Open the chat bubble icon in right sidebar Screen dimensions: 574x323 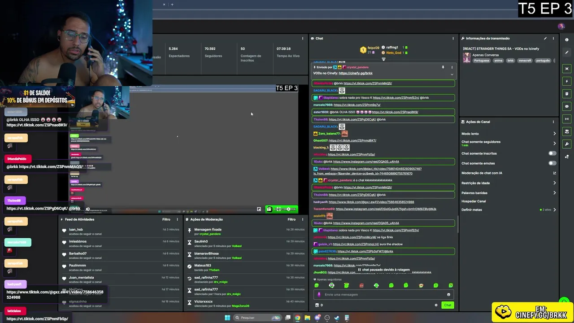tap(567, 106)
